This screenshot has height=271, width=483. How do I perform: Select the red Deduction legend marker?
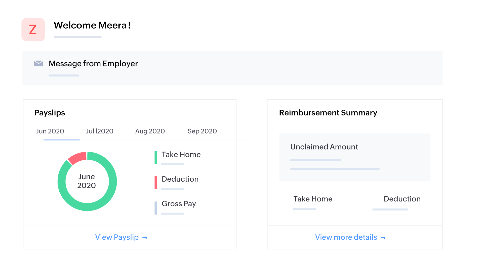point(155,183)
